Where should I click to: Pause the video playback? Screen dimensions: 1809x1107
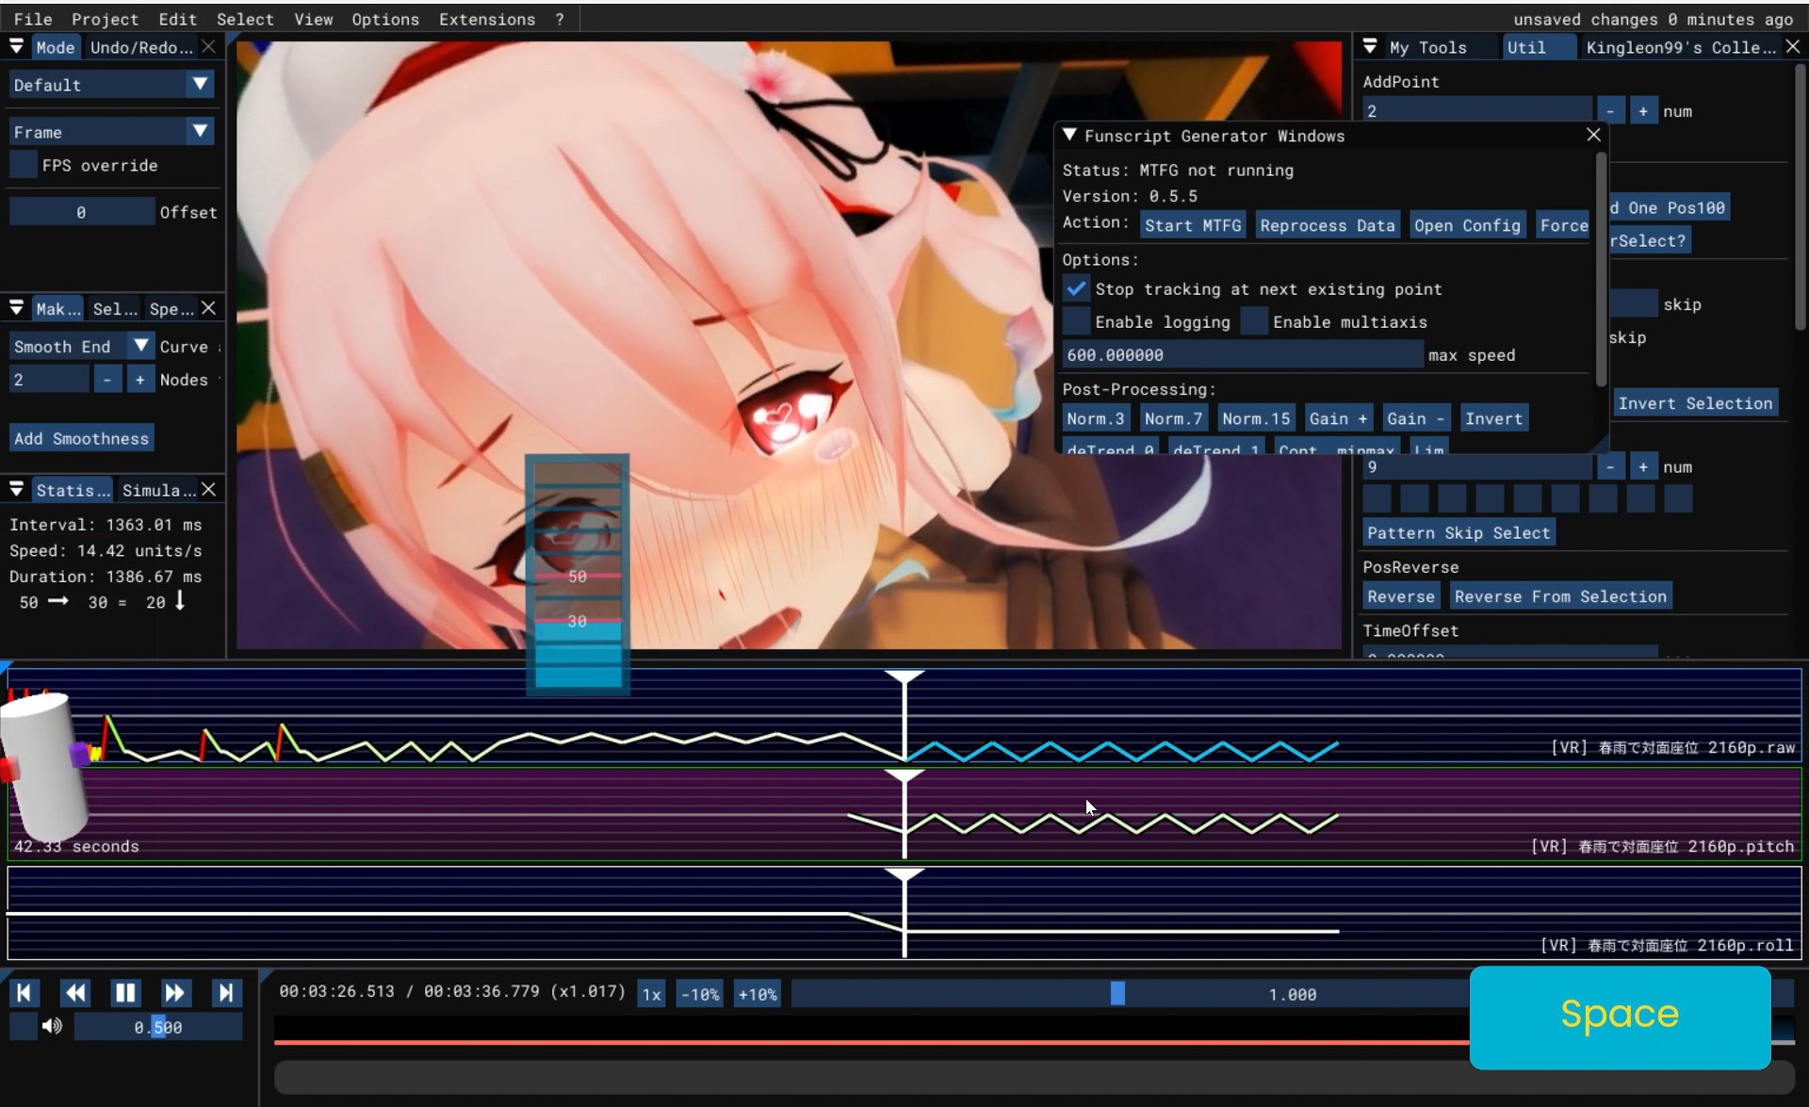125,992
